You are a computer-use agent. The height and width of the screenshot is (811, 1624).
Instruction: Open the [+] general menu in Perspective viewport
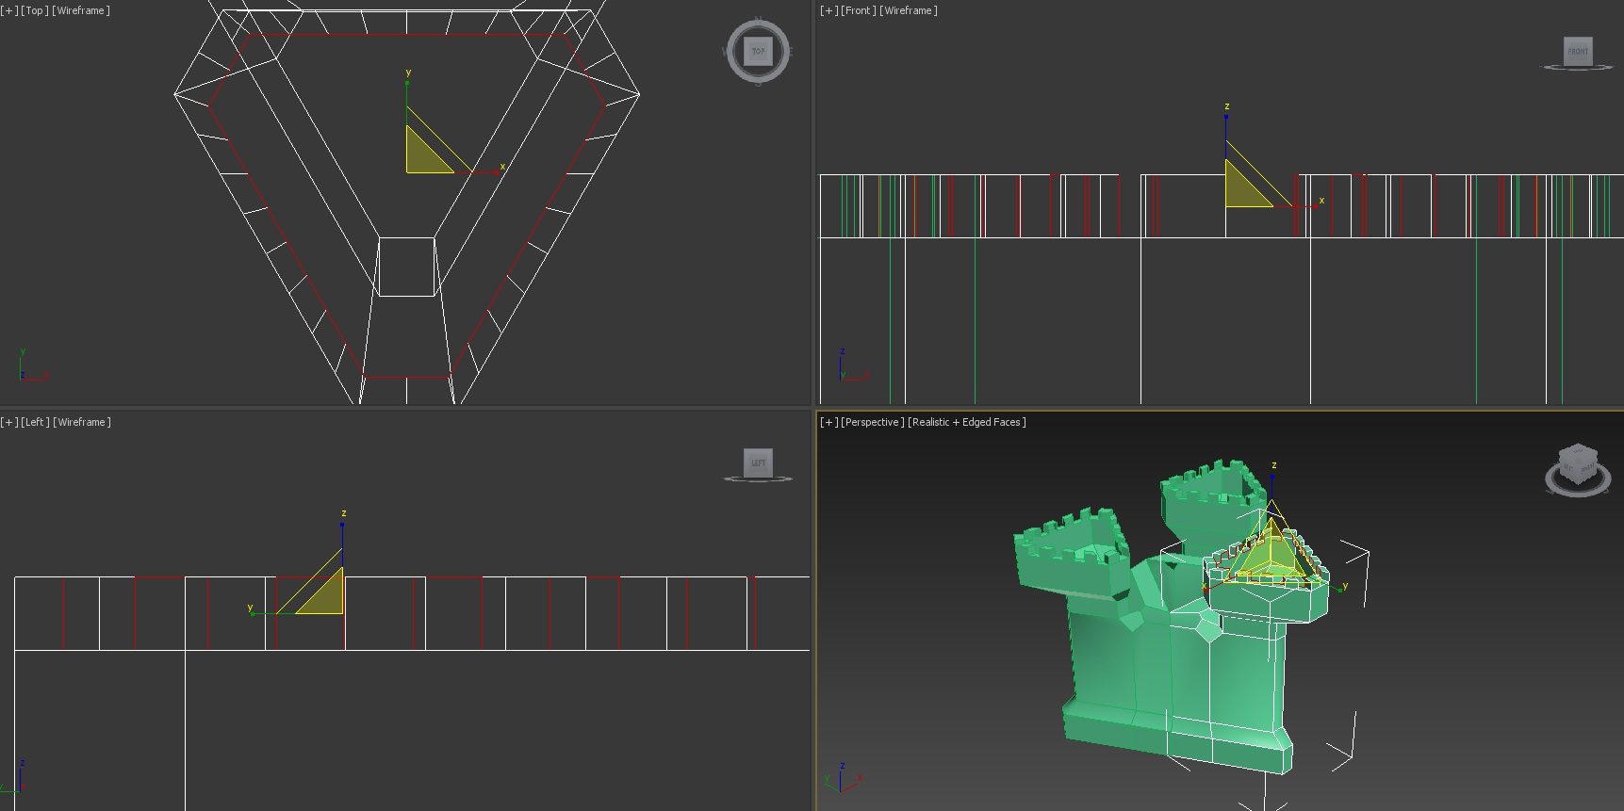pyautogui.click(x=828, y=422)
